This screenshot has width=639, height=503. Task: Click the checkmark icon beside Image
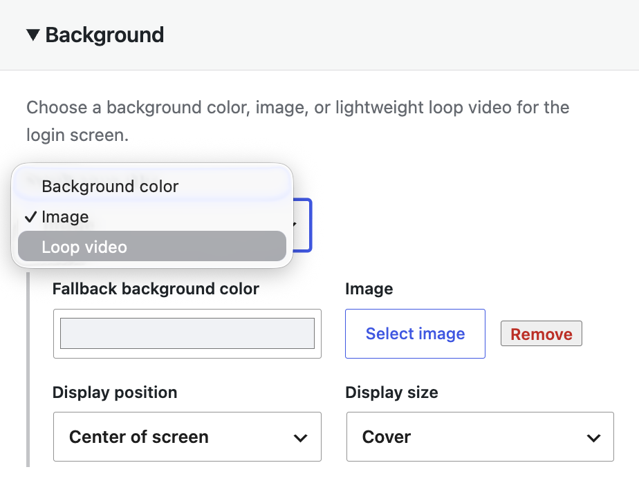coord(31,217)
